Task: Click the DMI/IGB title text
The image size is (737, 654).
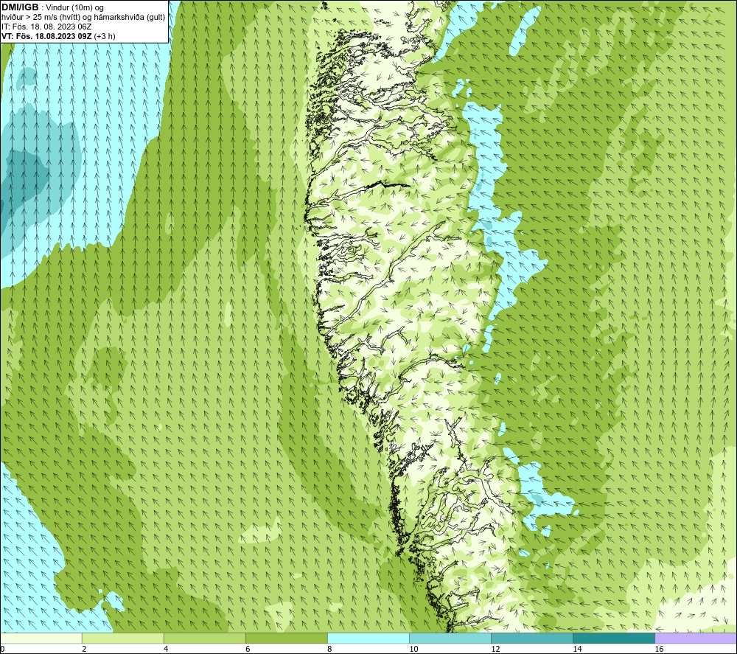Action: [x=20, y=7]
